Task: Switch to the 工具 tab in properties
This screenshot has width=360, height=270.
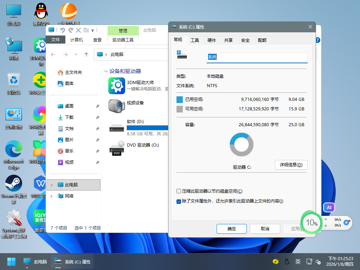Action: coord(195,40)
